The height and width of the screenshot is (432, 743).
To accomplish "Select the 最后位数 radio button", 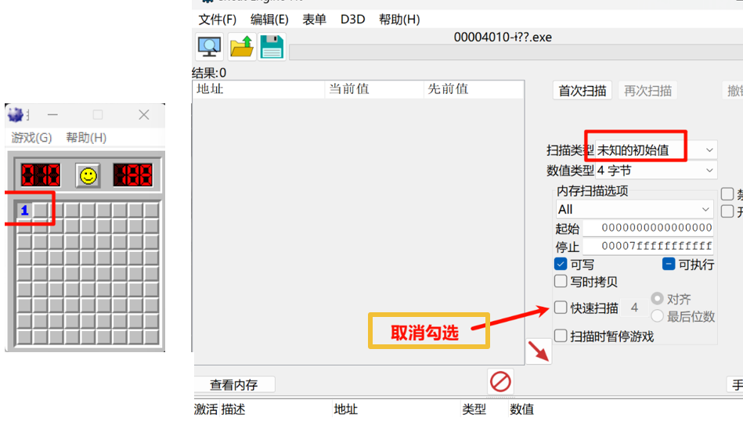I will point(657,316).
